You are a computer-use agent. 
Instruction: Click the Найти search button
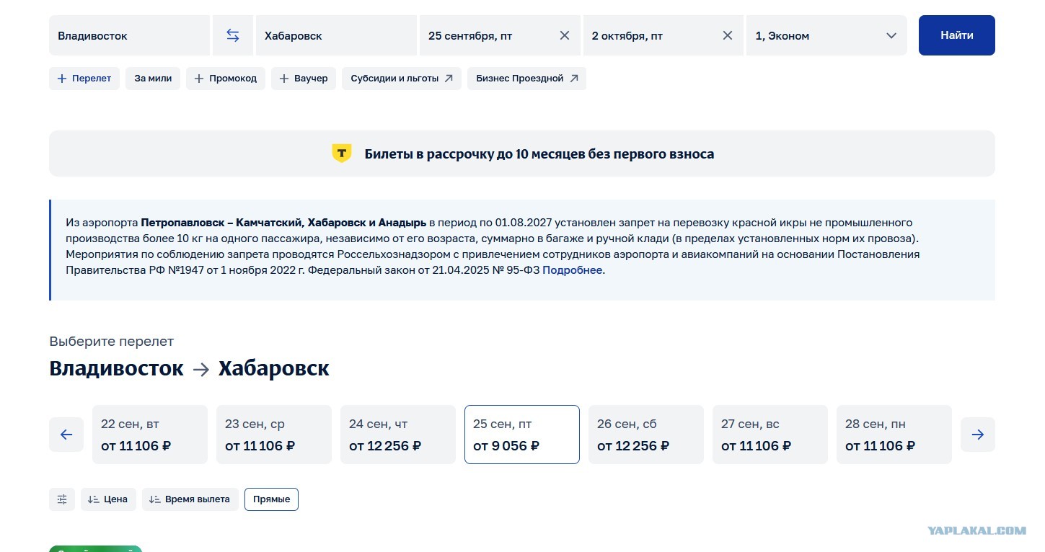click(957, 35)
